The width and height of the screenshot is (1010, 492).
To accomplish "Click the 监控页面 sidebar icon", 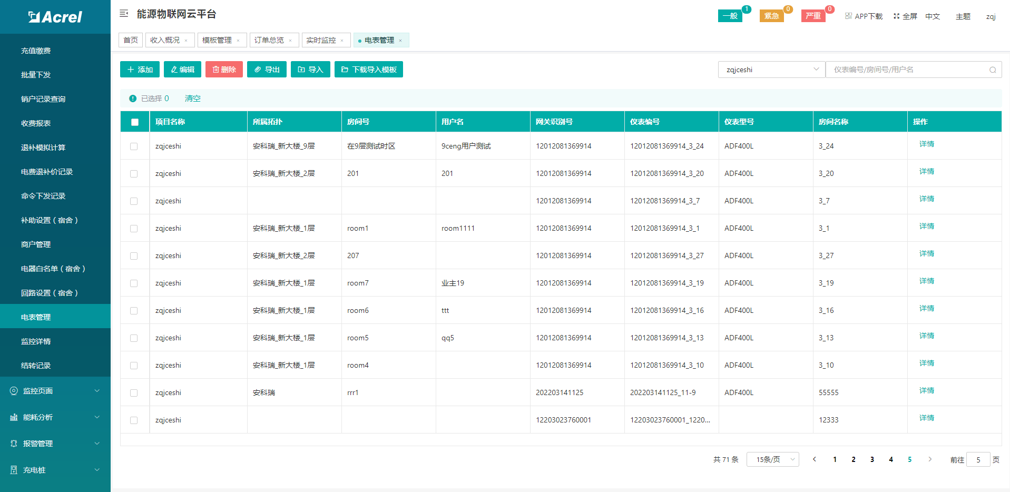I will point(14,391).
